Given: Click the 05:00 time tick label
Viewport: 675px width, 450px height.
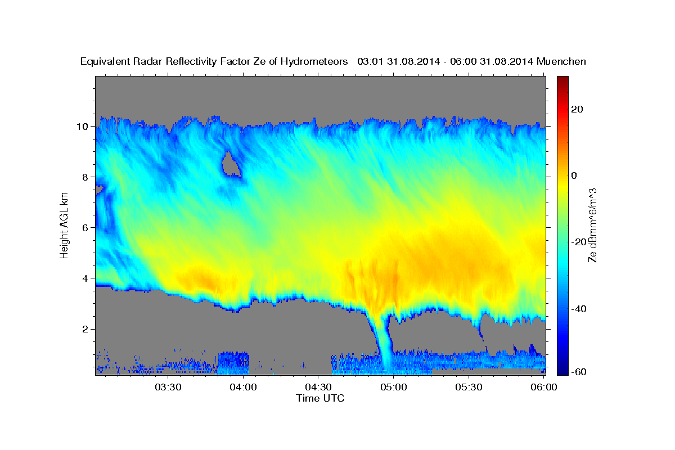Looking at the screenshot, I should point(394,387).
